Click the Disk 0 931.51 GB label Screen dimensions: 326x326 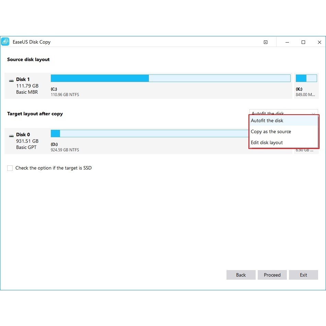[27, 141]
